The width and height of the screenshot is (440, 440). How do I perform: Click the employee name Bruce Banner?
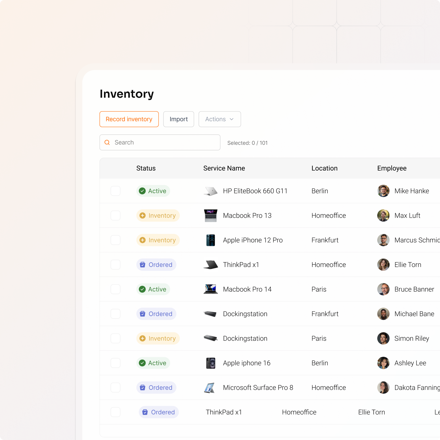coord(414,289)
